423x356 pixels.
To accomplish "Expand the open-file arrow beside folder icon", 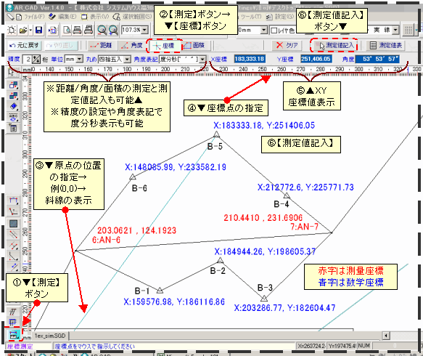I will pyautogui.click(x=30, y=30).
